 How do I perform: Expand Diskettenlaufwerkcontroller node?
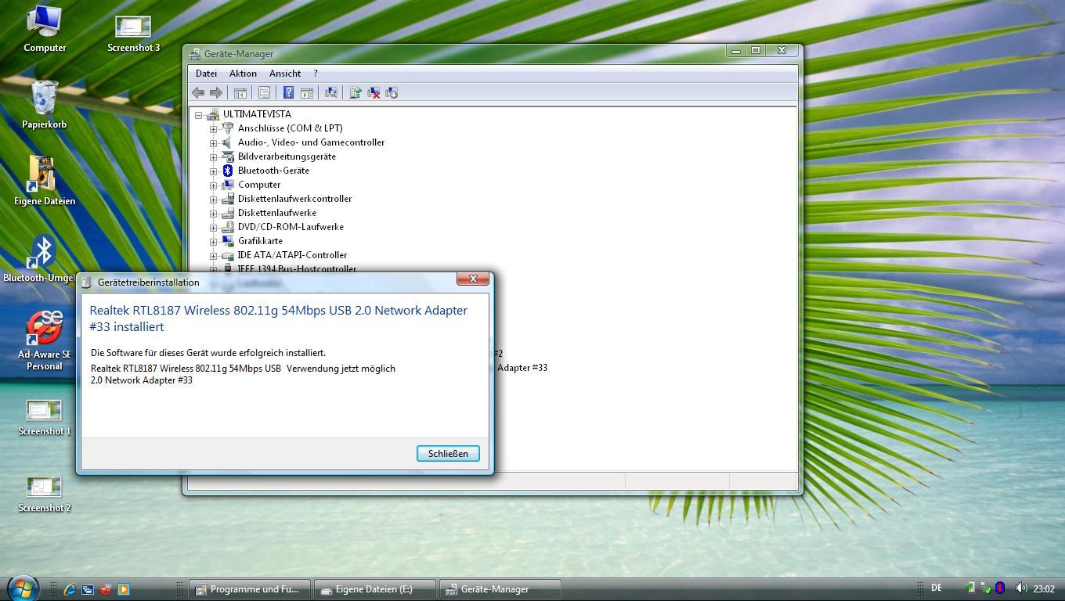coord(213,200)
